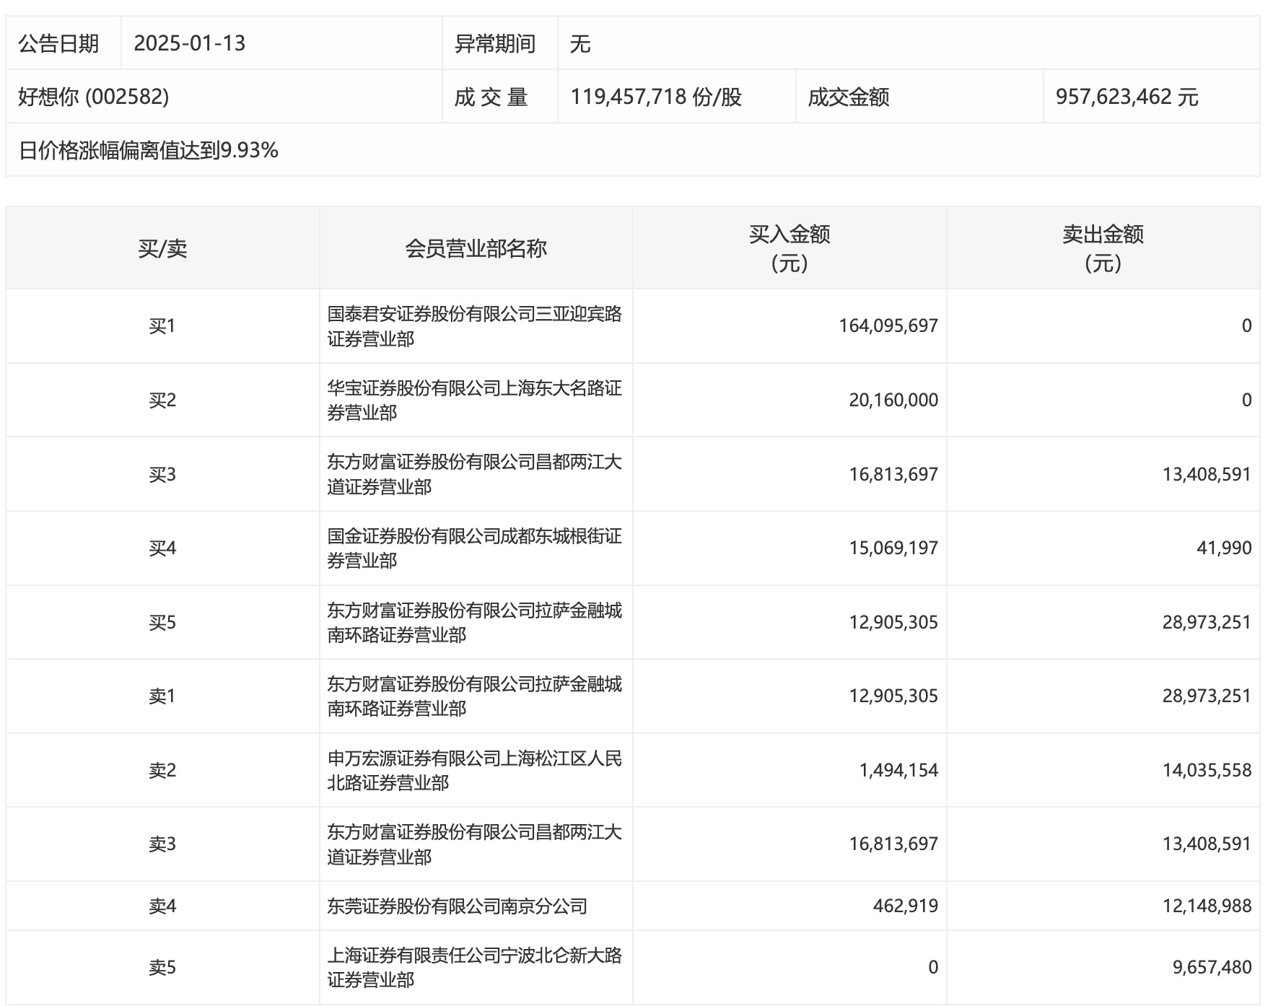Click the 买5 row label
Image resolution: width=1273 pixels, height=1006 pixels.
162,622
